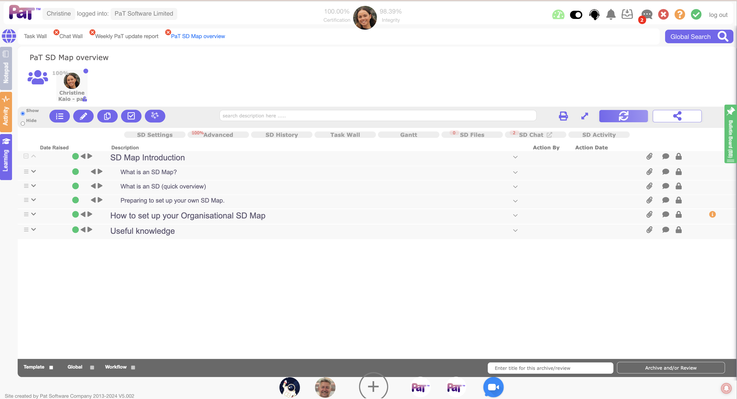The width and height of the screenshot is (737, 399).
Task: Click the orange info icon on Organisational row
Action: (x=712, y=214)
